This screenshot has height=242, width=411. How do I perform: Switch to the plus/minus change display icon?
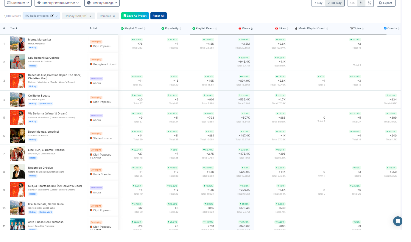pos(361,3)
